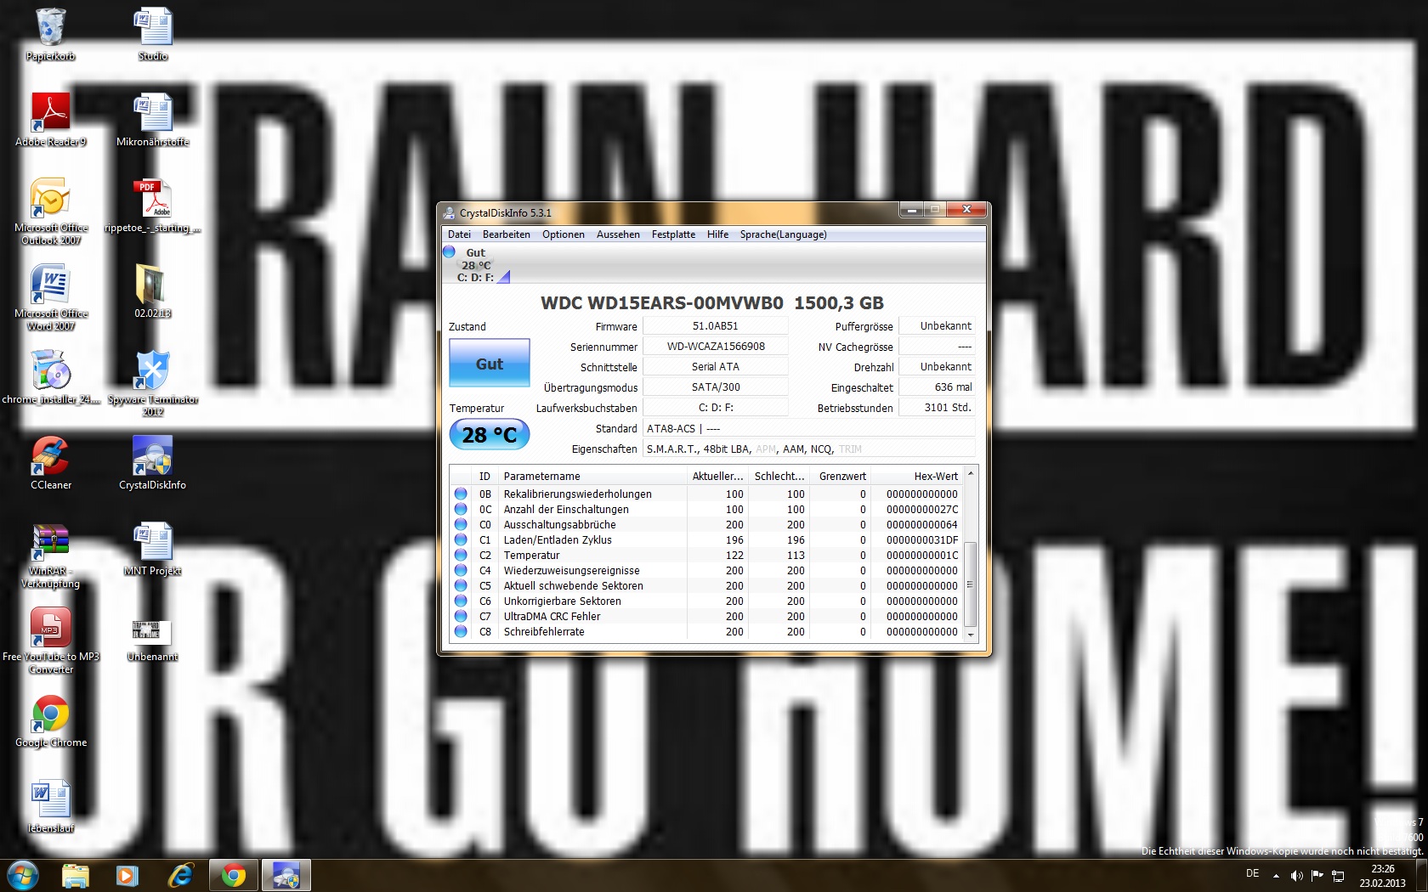
Task: Open the Festplatte menu
Action: point(673,234)
